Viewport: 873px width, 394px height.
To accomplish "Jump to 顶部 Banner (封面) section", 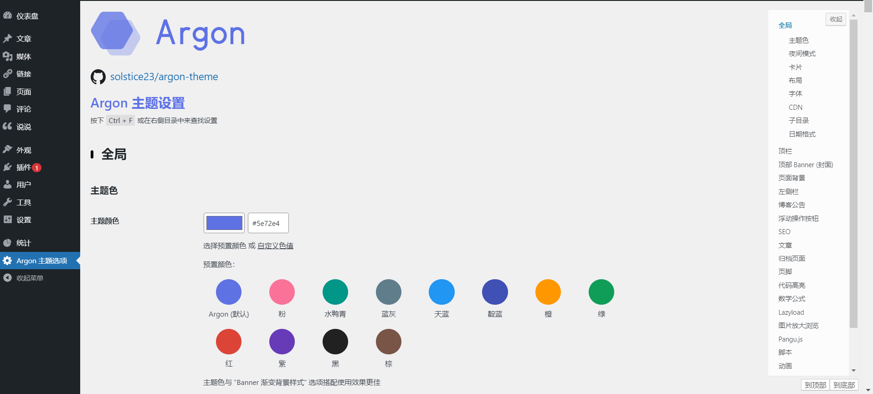I will (806, 165).
